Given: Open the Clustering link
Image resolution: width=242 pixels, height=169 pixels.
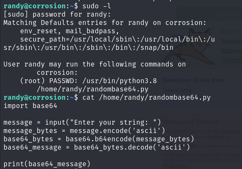Looking at the screenshot, I should tap(231, 60).
